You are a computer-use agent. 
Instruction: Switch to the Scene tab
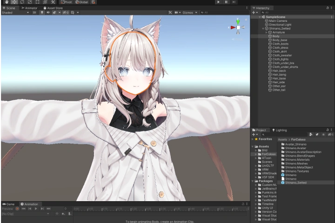[x=9, y=8]
